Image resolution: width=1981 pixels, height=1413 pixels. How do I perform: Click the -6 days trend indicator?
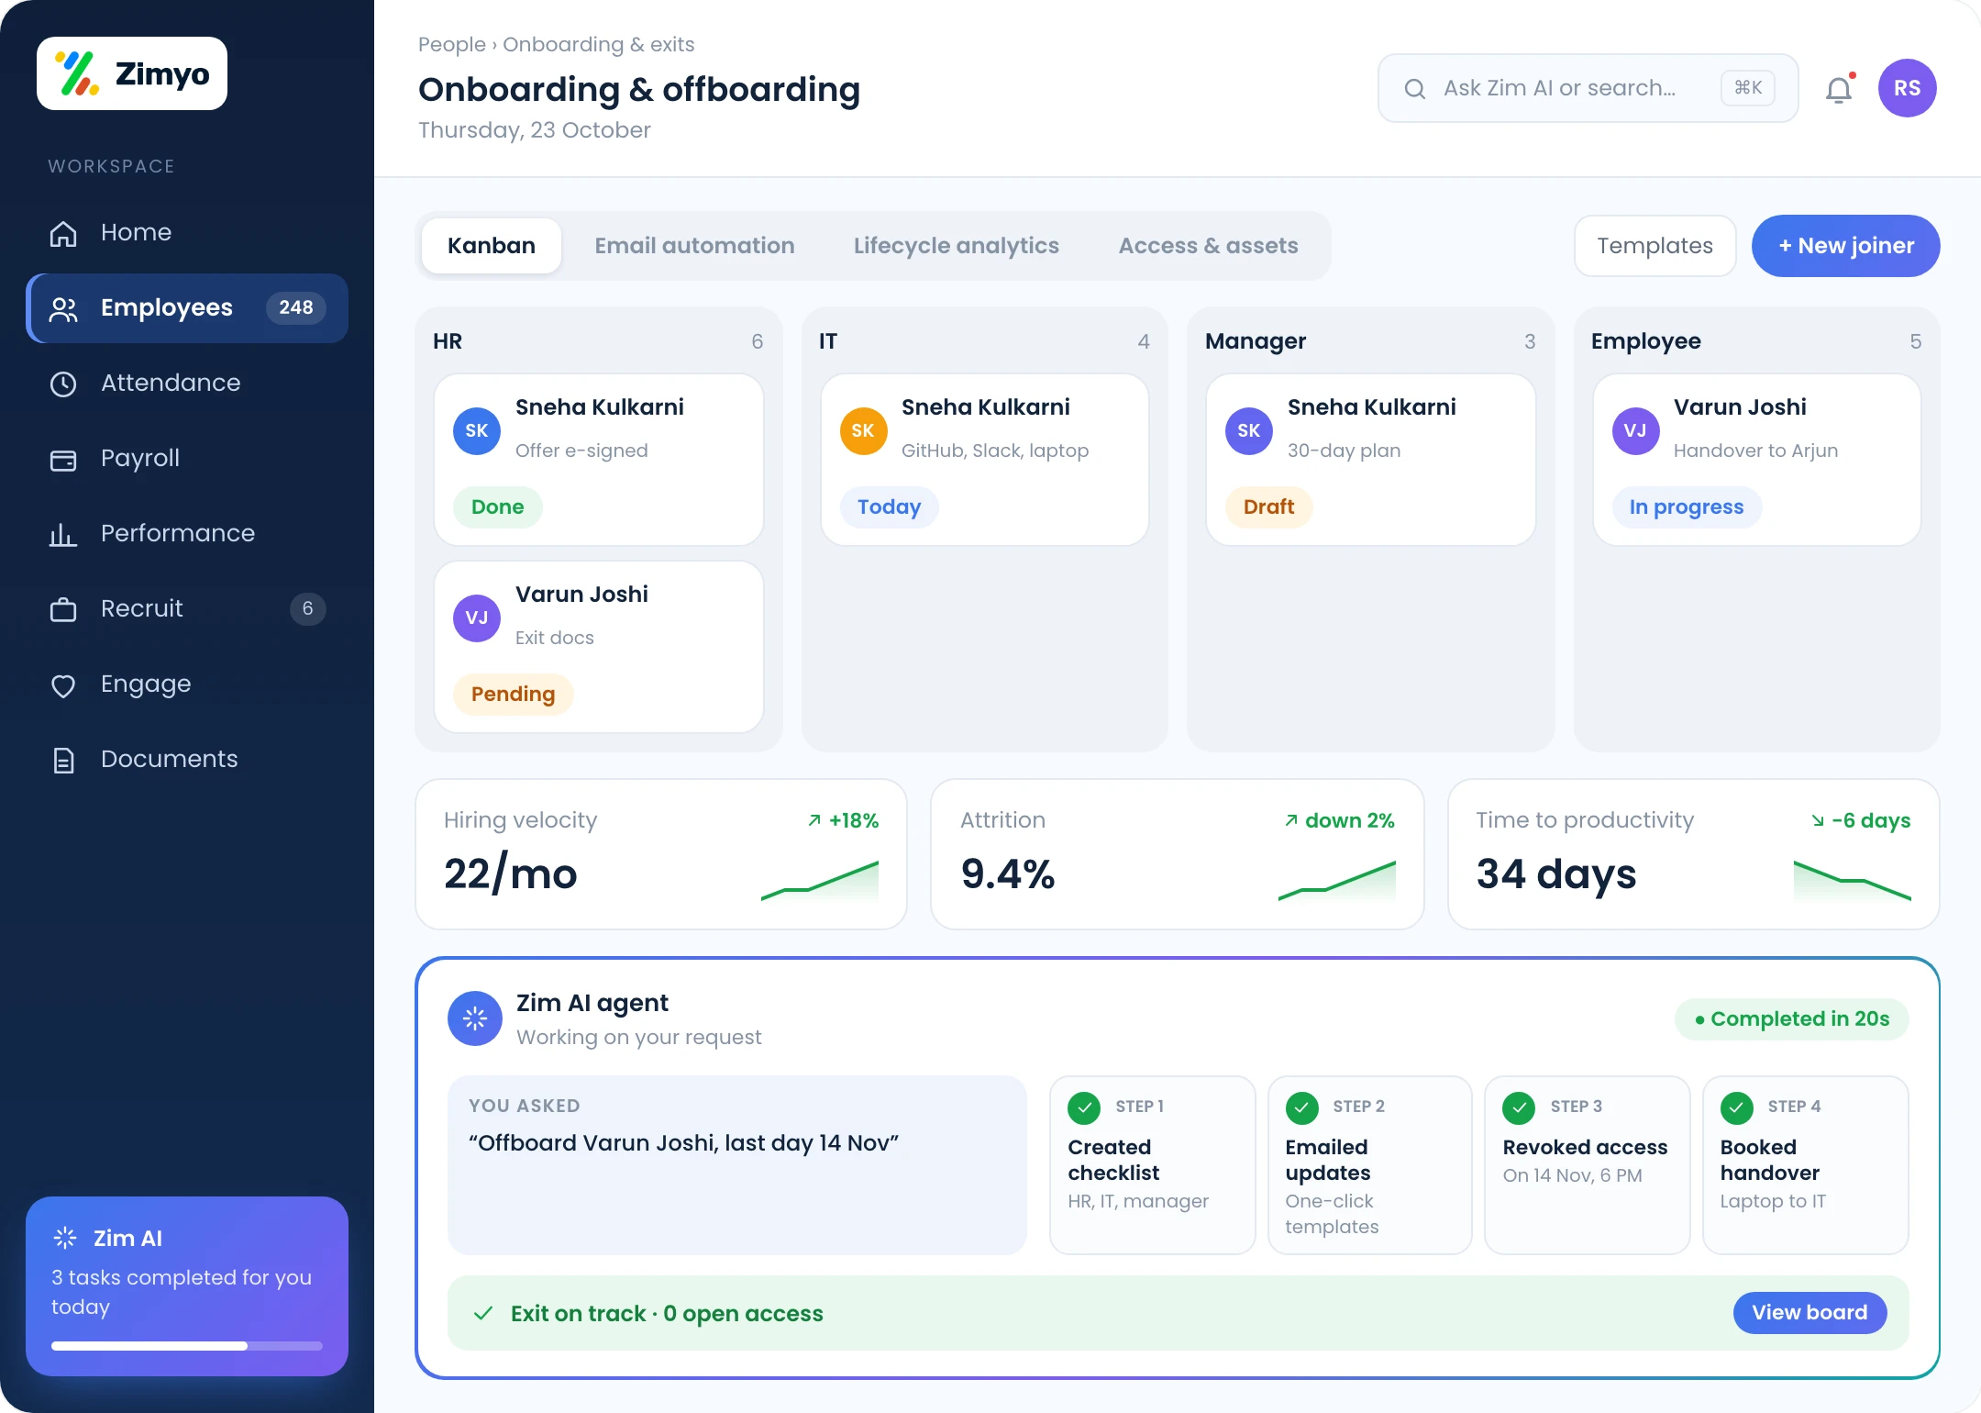pos(1861,820)
